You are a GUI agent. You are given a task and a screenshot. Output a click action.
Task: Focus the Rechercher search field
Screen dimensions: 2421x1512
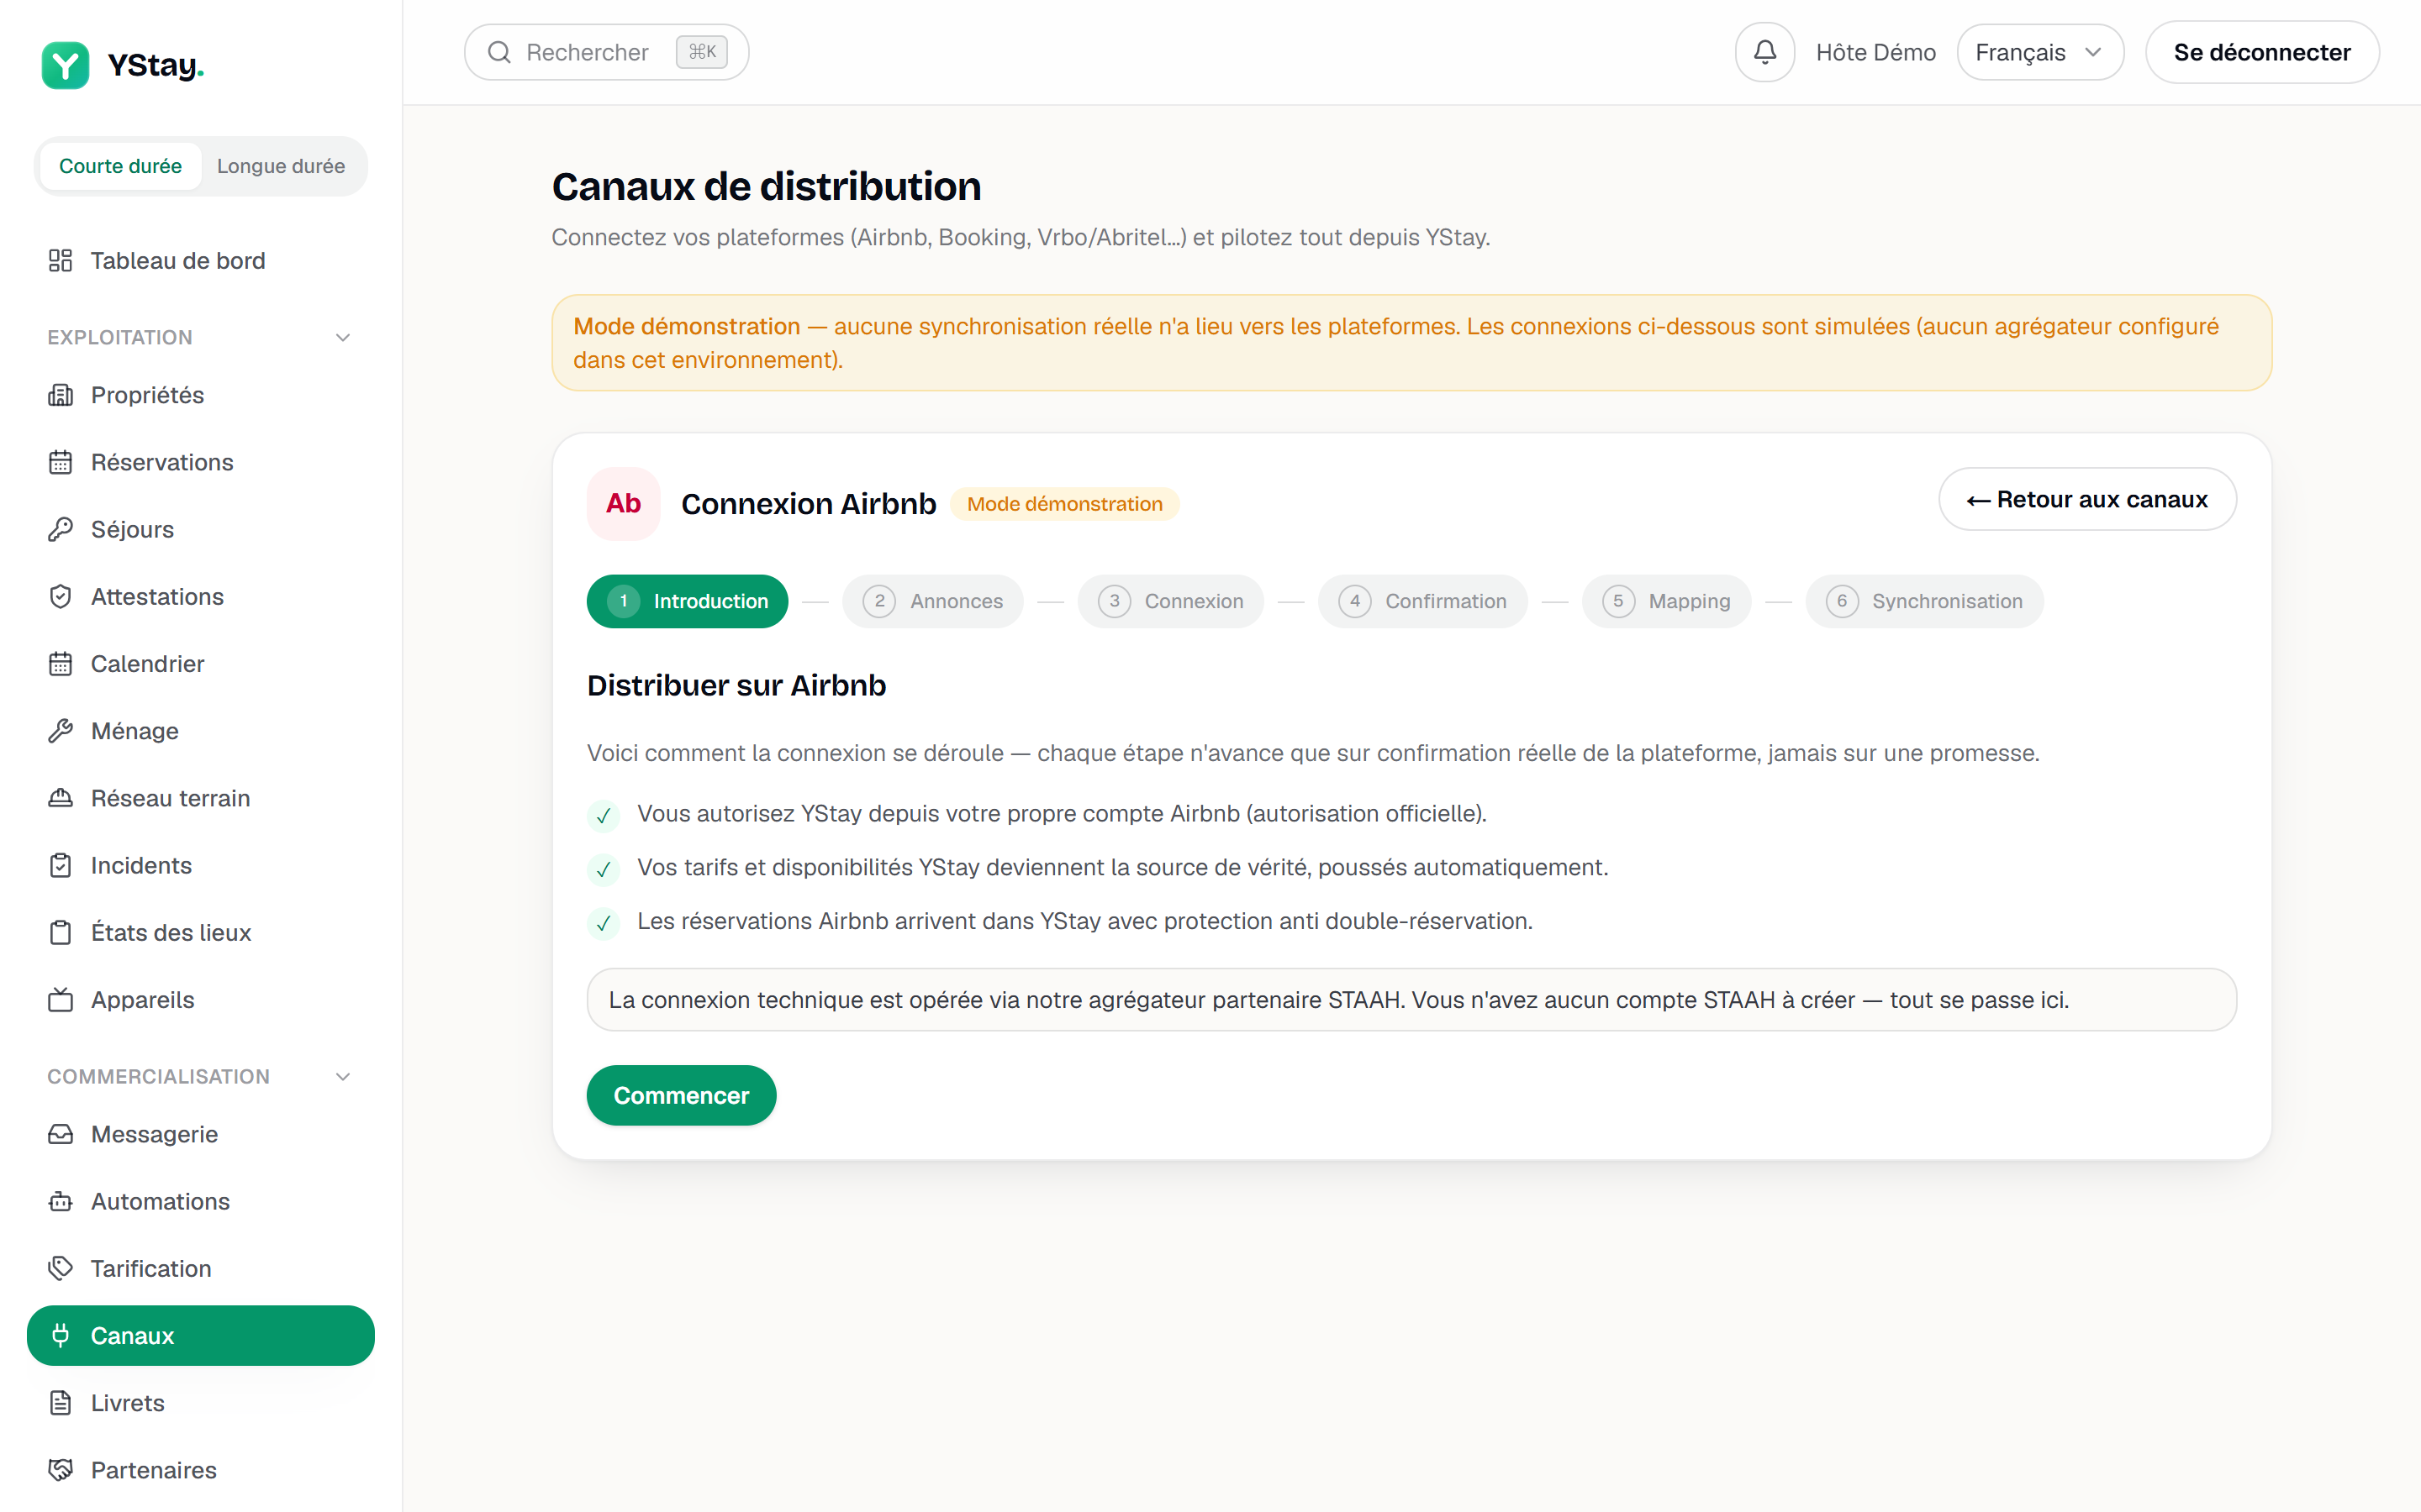click(x=606, y=52)
